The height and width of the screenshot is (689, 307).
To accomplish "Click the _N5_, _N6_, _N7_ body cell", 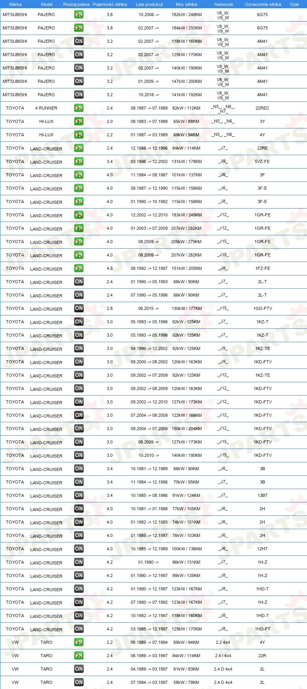I will [223, 109].
